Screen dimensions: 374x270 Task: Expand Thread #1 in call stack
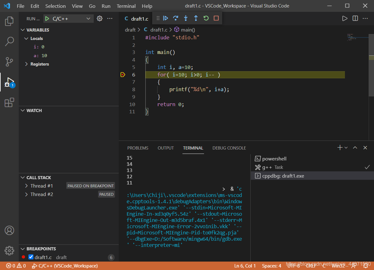[26, 186]
